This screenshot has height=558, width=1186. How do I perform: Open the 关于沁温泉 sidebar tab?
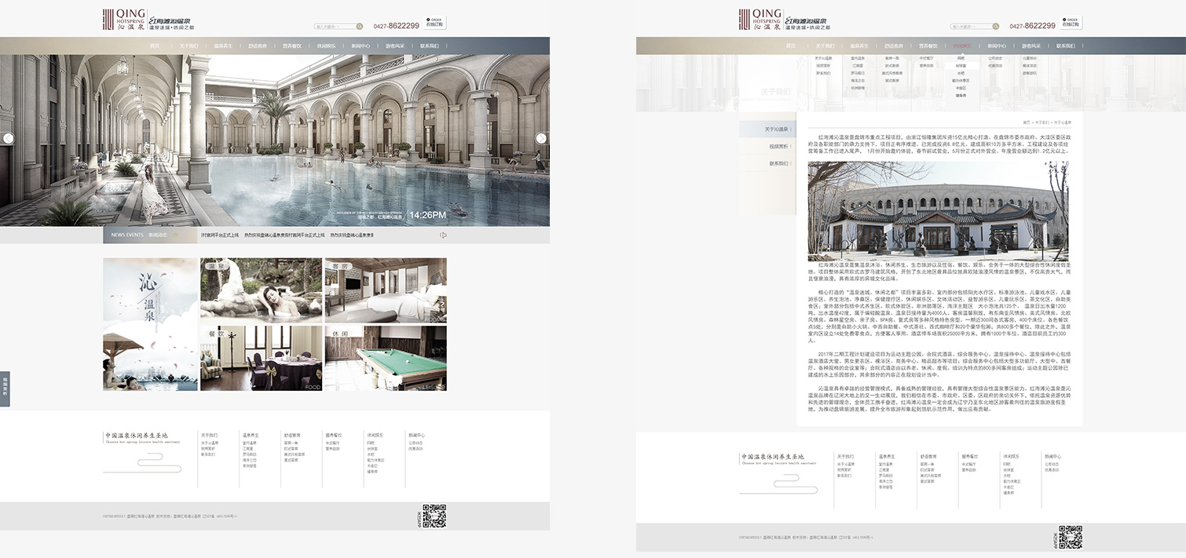(766, 129)
